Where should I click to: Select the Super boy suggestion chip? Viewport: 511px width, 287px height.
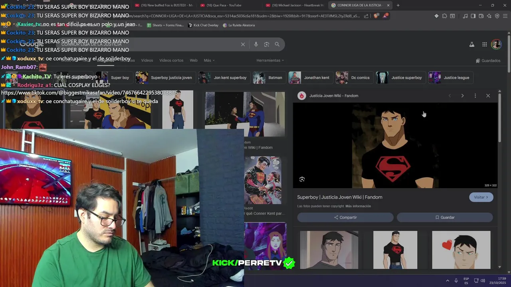[x=115, y=78]
